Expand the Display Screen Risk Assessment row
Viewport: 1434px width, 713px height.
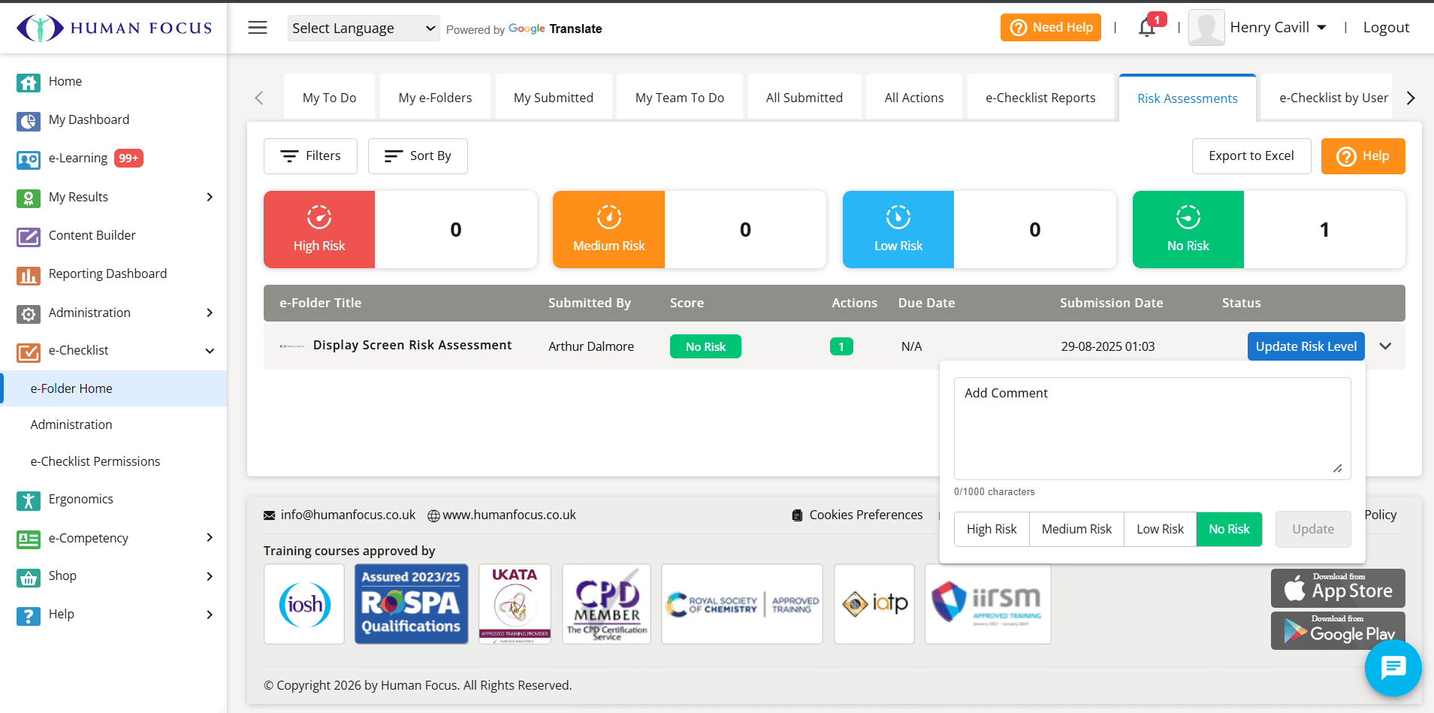[1386, 346]
